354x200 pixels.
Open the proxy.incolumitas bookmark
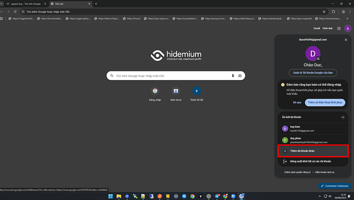(213, 18)
